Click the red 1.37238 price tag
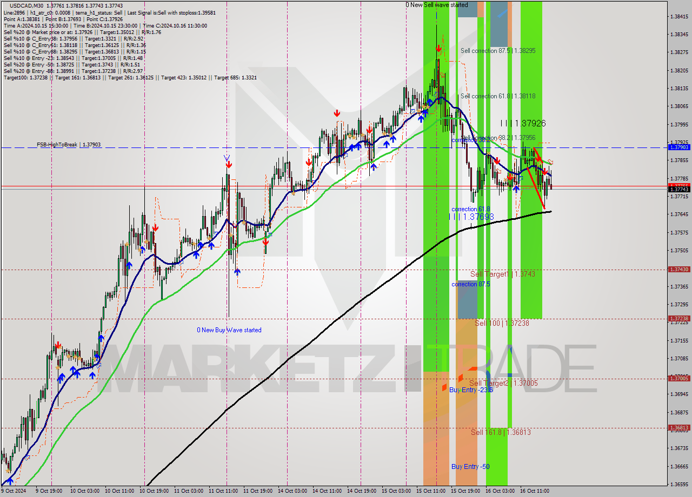Viewport: 692px width, 497px height. (679, 319)
